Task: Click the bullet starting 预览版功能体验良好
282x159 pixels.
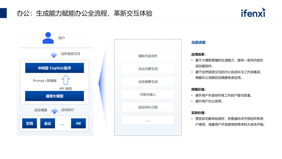Action: click(228, 122)
